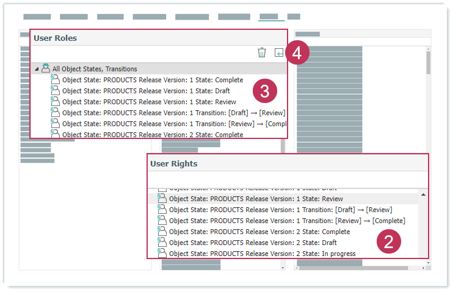Click the red callout badge numbered 4
This screenshot has width=453, height=292.
pyautogui.click(x=296, y=54)
